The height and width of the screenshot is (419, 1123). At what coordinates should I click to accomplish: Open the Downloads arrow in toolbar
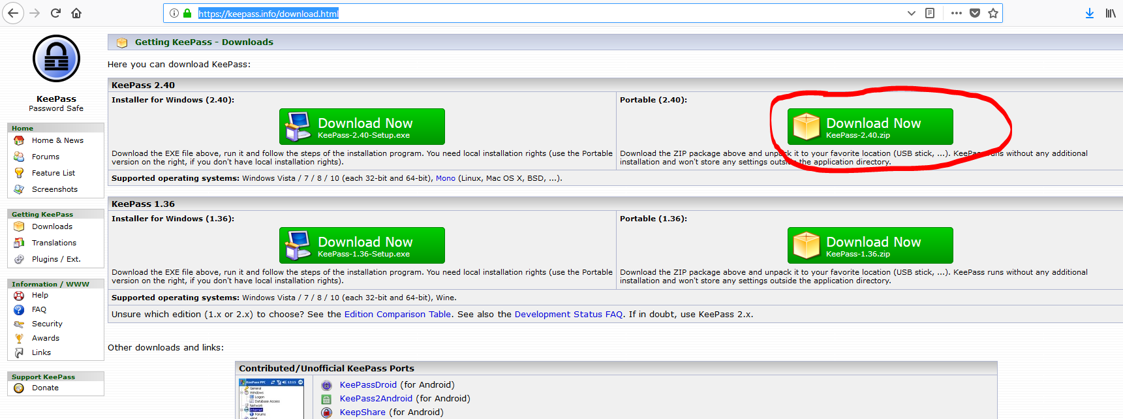tap(1090, 13)
